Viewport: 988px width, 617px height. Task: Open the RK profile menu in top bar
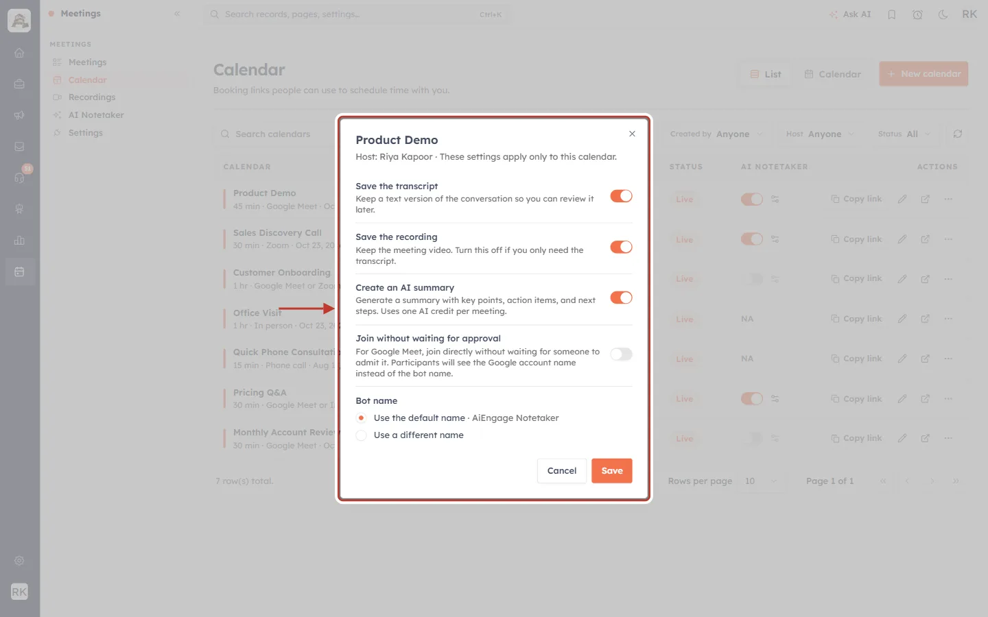pyautogui.click(x=969, y=14)
